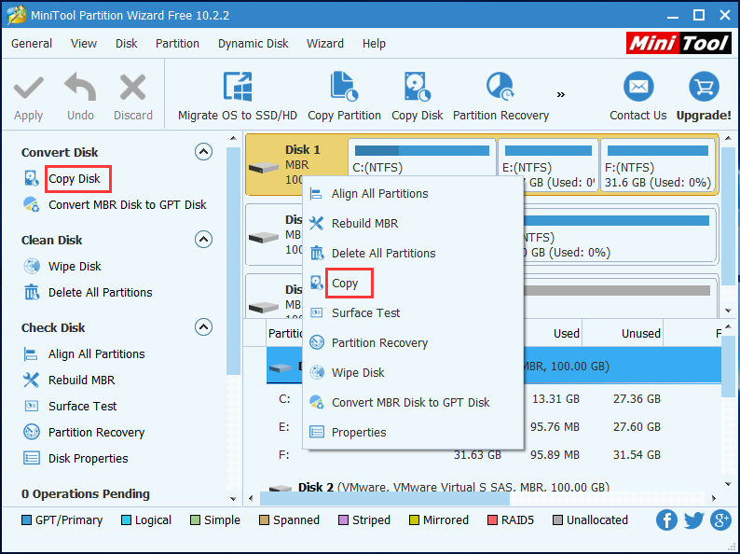Click the Apply checkmark icon
Screen dimensions: 740x554
(x=28, y=88)
